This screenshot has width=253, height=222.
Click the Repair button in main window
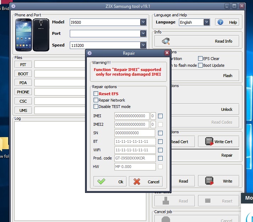[x=205, y=155]
